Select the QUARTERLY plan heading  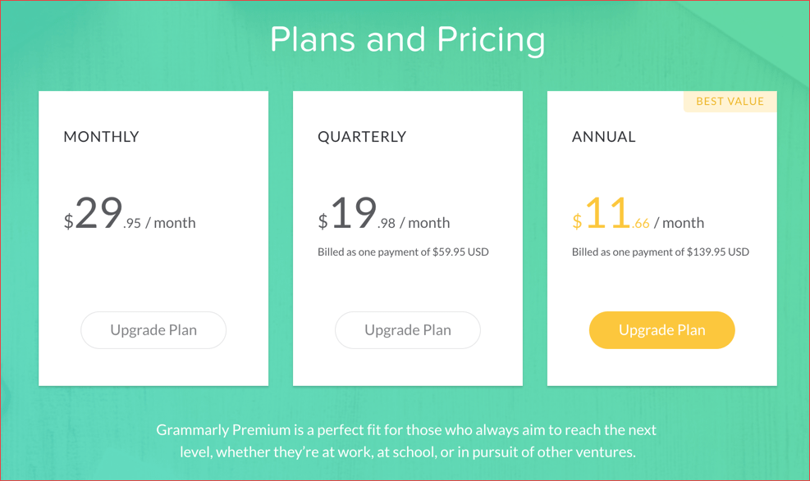[x=362, y=137]
